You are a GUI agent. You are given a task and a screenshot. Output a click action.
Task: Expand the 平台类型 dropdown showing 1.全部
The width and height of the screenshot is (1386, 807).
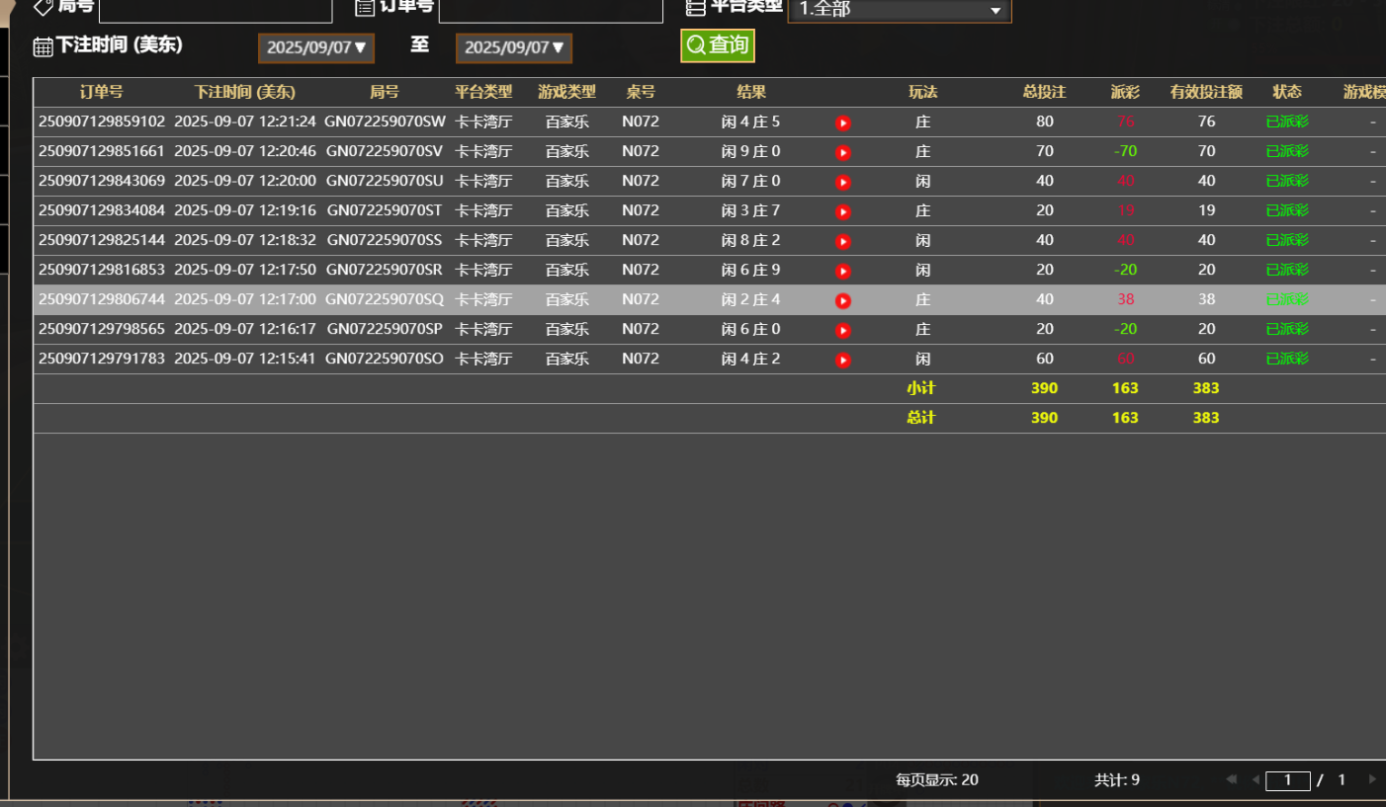pyautogui.click(x=899, y=10)
